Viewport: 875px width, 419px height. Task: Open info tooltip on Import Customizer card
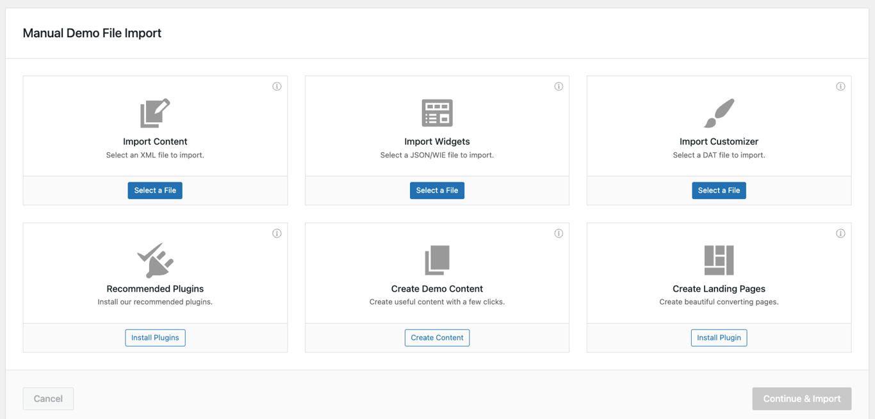click(840, 86)
